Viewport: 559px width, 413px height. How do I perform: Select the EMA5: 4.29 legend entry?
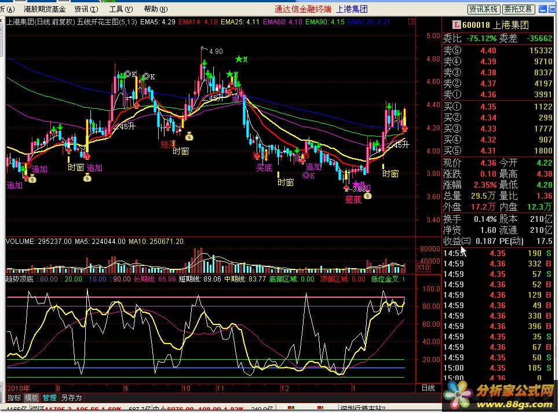(x=158, y=22)
